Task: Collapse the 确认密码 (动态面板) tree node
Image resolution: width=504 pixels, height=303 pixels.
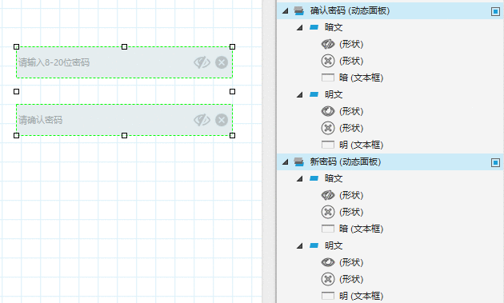Action: click(x=285, y=11)
